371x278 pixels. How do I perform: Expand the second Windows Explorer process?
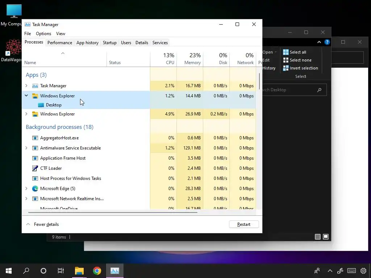click(26, 114)
